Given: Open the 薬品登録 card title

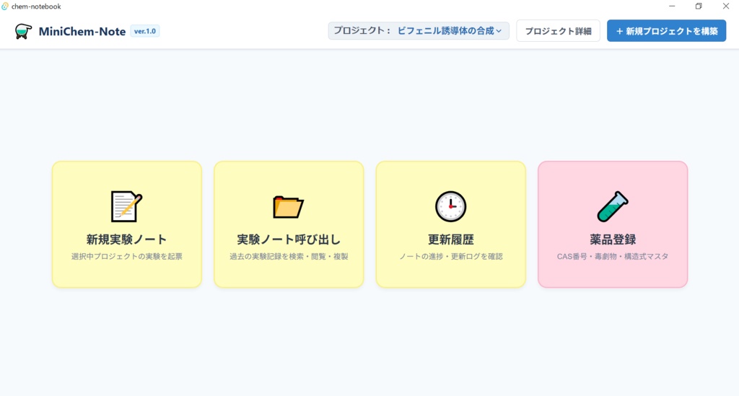Looking at the screenshot, I should click(613, 239).
